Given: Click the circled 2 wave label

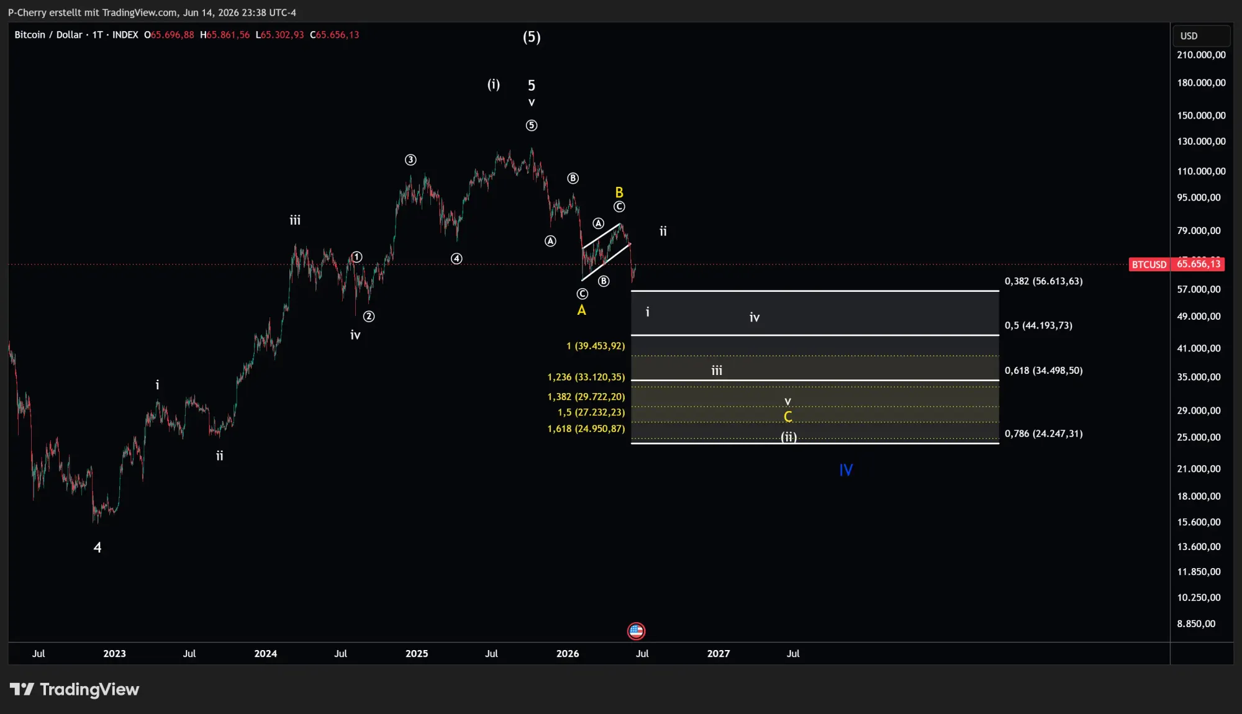Looking at the screenshot, I should tap(369, 317).
